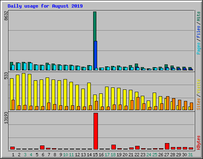Click the green day label 4
This screenshot has width=203, height=159.
(31, 155)
